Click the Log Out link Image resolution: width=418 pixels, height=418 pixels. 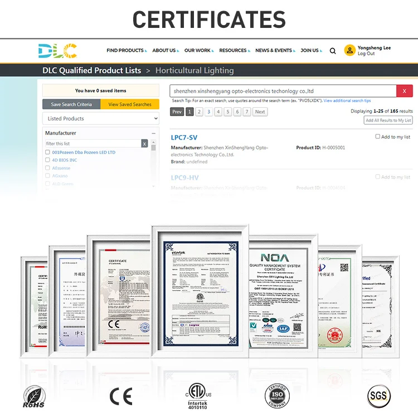pos(366,54)
